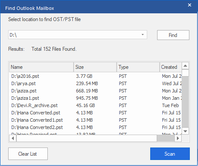Click the Scan button
The width and height of the screenshot is (198, 166).
tap(170, 154)
